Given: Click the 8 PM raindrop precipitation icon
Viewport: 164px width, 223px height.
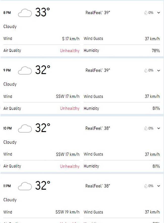Looking at the screenshot, I should click(146, 13).
